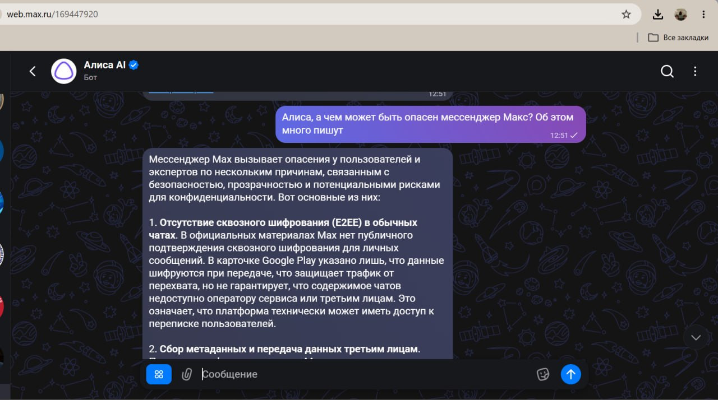Search within the chat using the magnifier icon

click(x=667, y=71)
